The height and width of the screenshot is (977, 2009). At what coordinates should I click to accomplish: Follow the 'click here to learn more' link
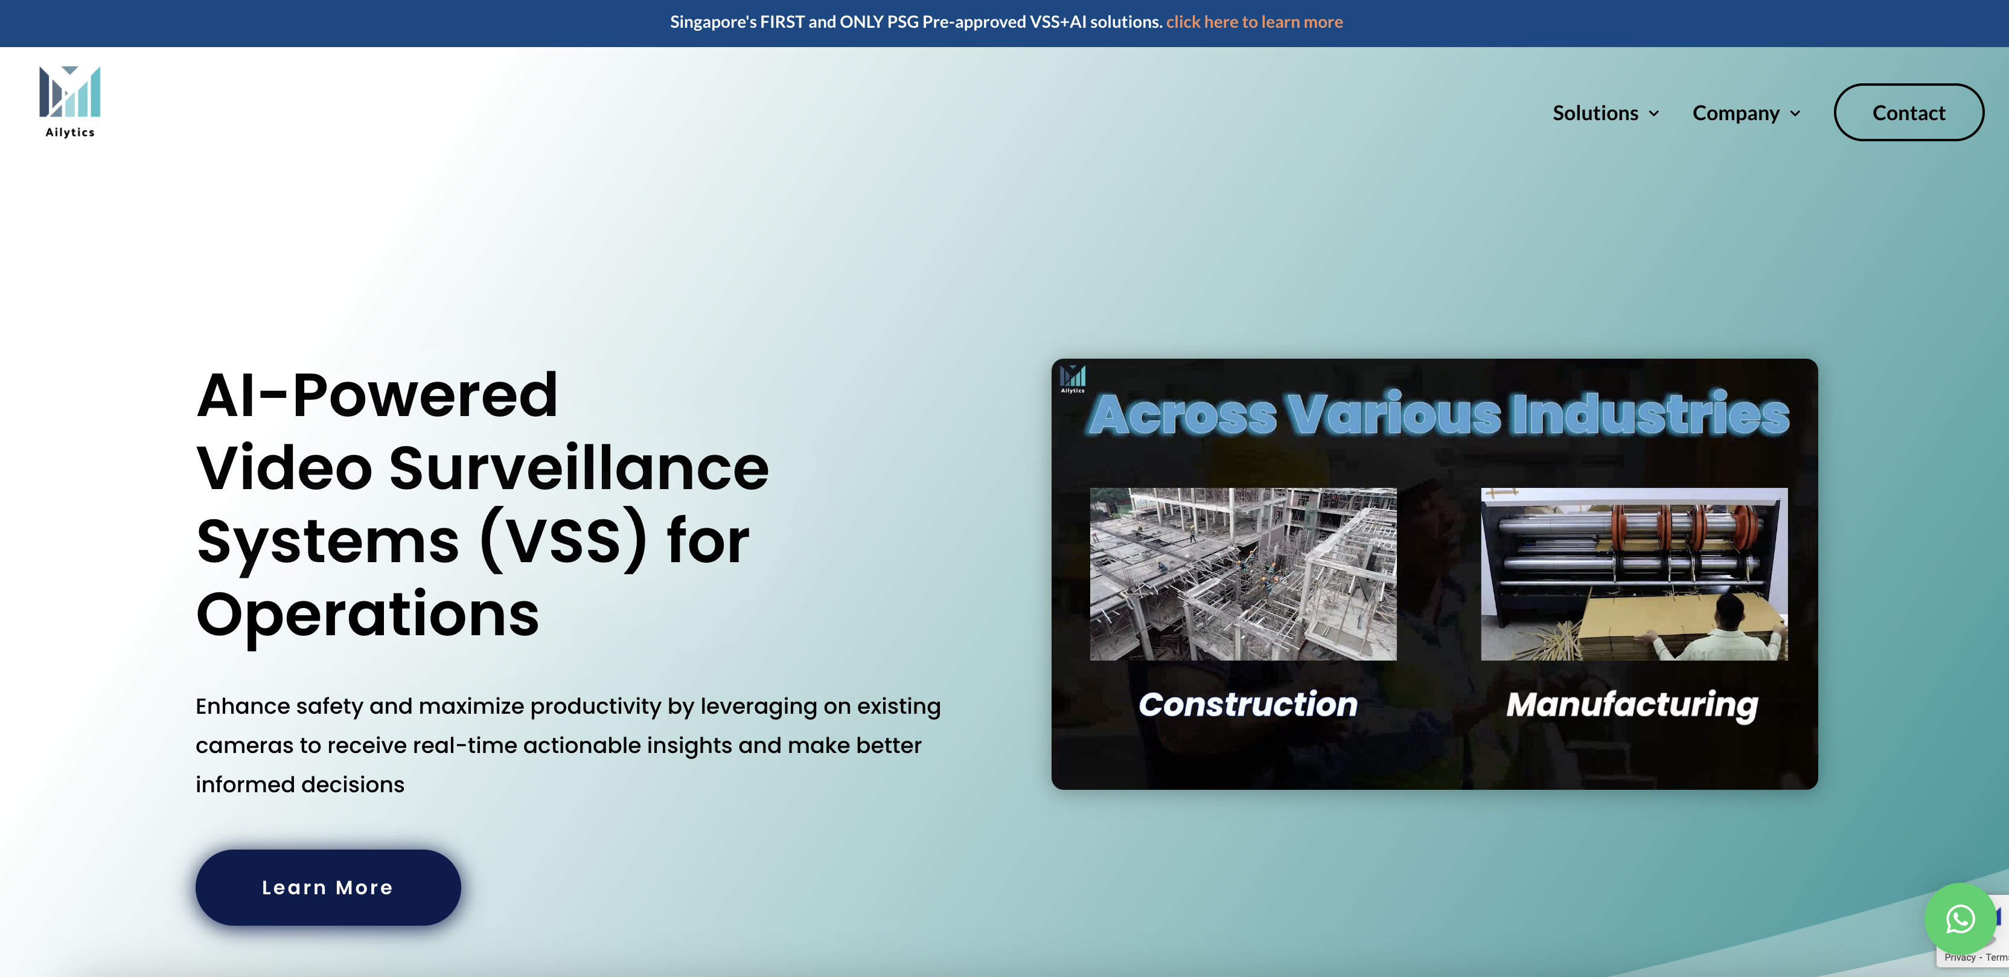click(x=1254, y=22)
